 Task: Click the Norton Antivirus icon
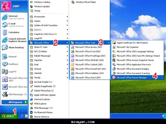point(31,117)
